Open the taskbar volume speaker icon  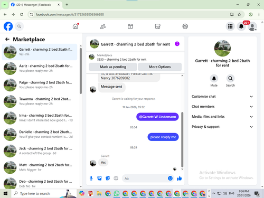tap(225, 194)
